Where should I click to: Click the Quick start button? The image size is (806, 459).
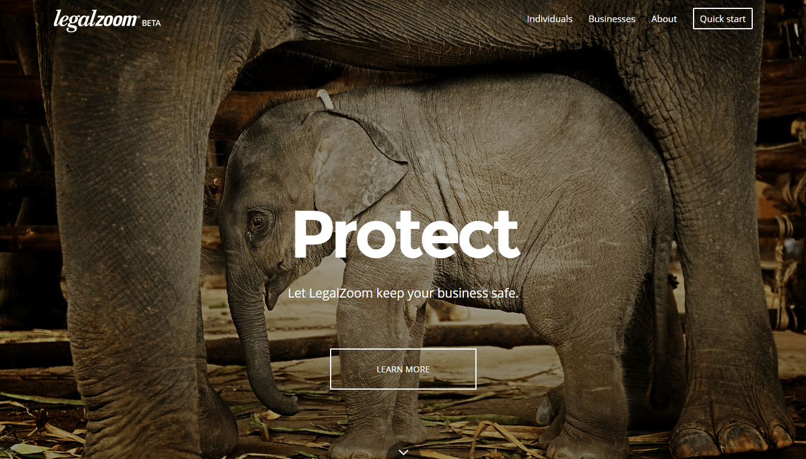click(x=722, y=19)
